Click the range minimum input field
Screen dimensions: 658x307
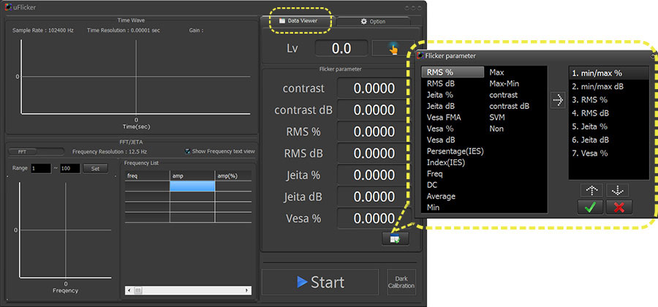[40, 168]
